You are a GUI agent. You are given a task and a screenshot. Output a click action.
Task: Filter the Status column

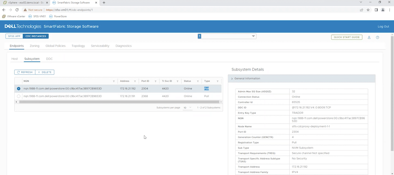pyautogui.click(x=198, y=81)
